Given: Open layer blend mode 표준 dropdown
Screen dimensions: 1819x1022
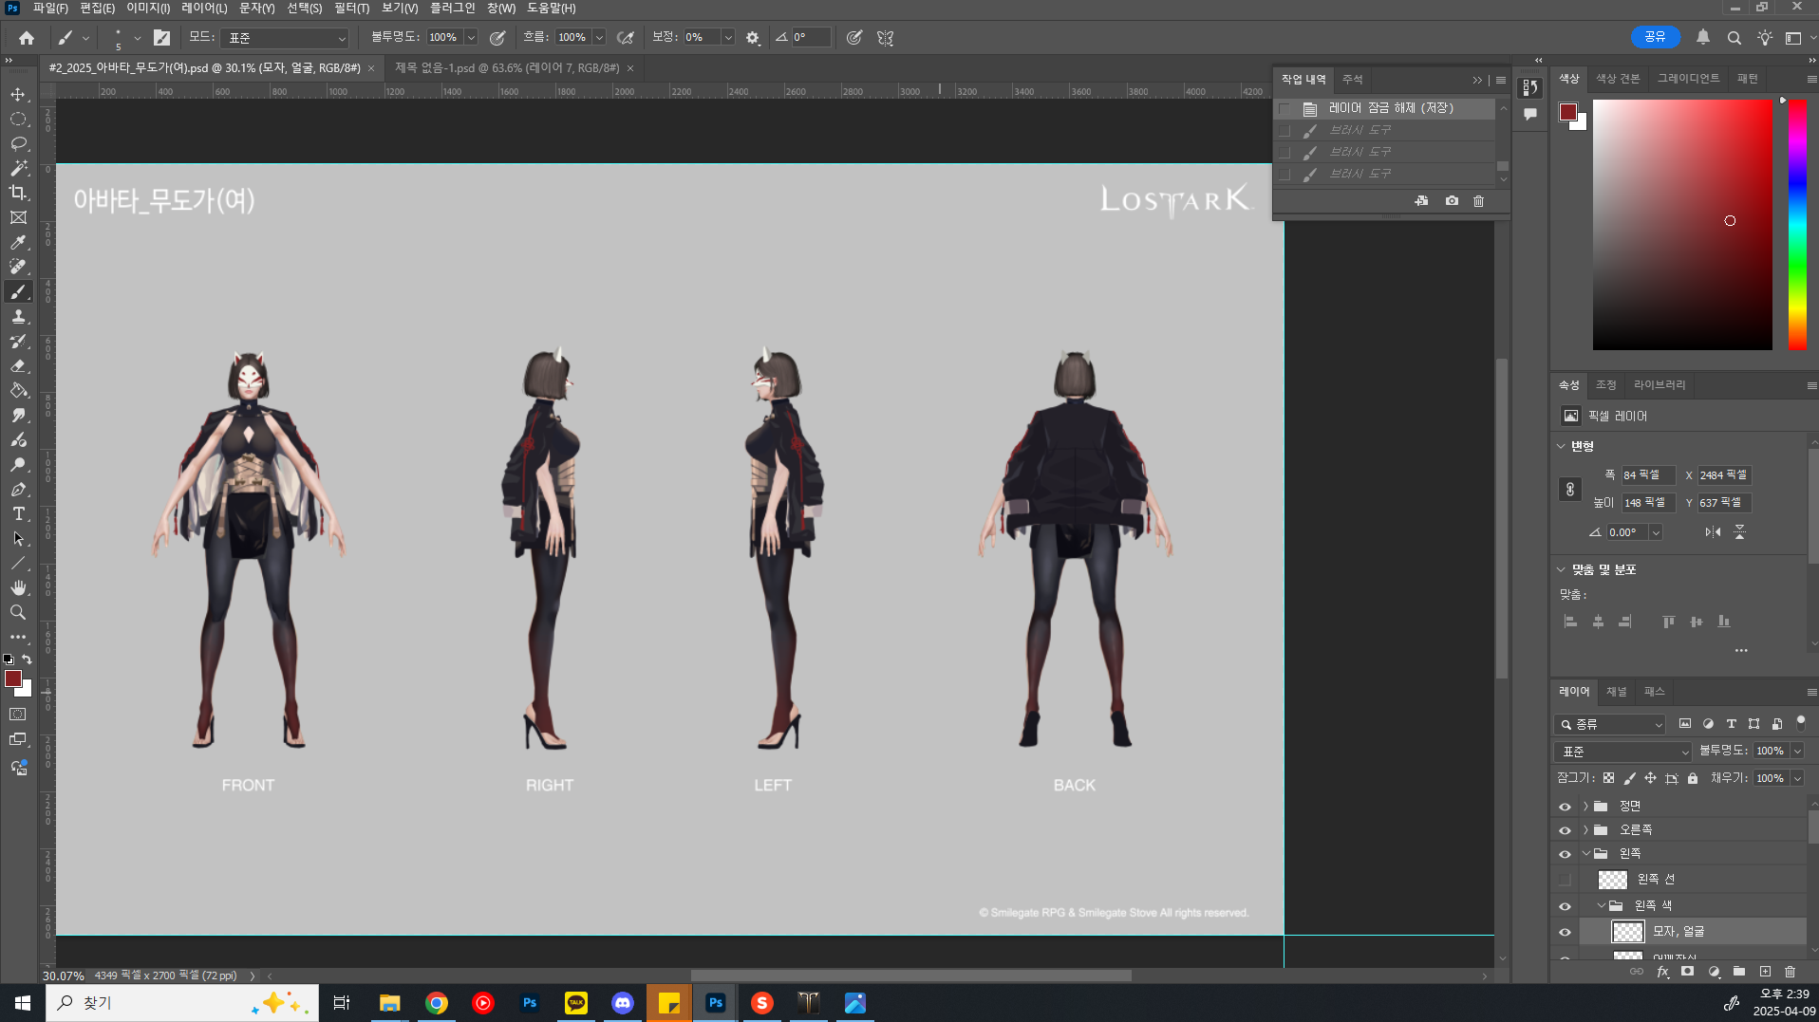Looking at the screenshot, I should tap(1623, 752).
